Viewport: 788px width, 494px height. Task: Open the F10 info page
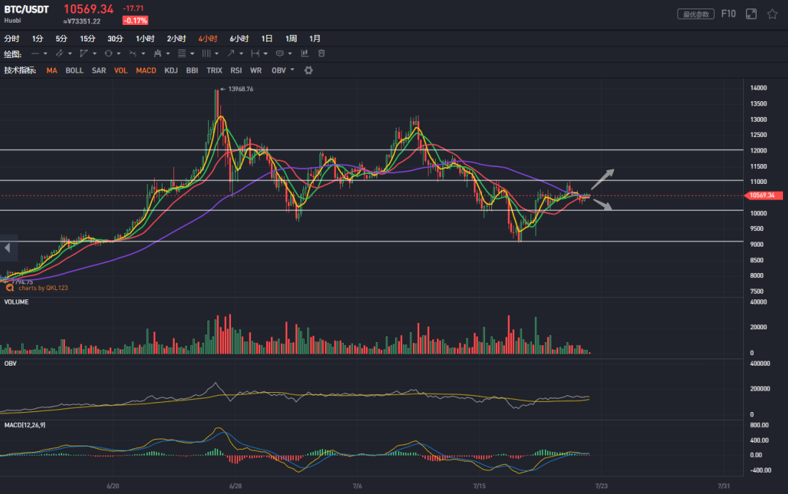(x=728, y=14)
